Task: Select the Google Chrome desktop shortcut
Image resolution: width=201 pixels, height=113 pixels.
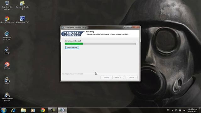Action: (7, 20)
